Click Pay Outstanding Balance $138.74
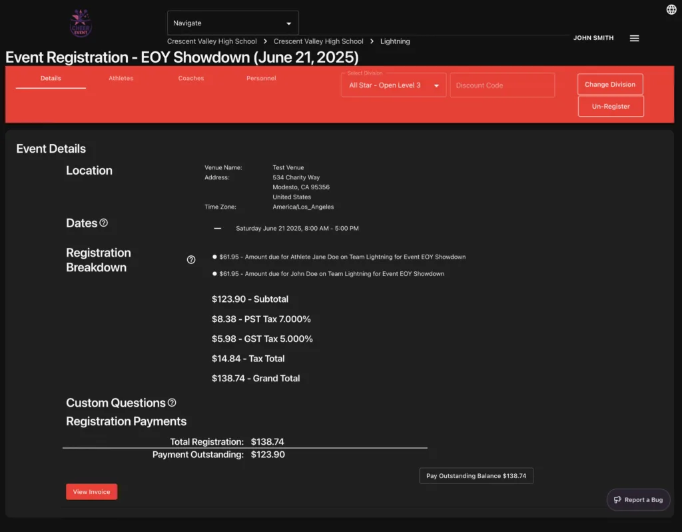This screenshot has width=682, height=532. coord(476,476)
